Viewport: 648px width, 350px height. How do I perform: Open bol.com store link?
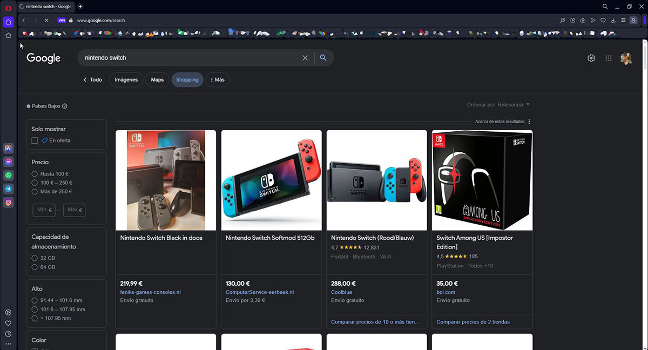click(x=446, y=292)
